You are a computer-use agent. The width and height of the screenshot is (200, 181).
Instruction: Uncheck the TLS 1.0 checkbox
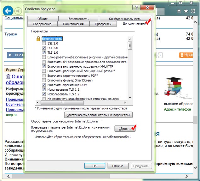coord(44,52)
